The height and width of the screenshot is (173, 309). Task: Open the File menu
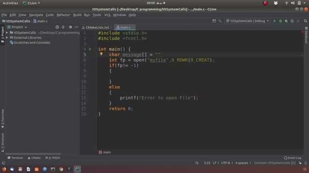4,15
